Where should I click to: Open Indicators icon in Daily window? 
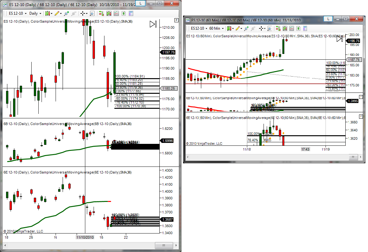click(116, 13)
